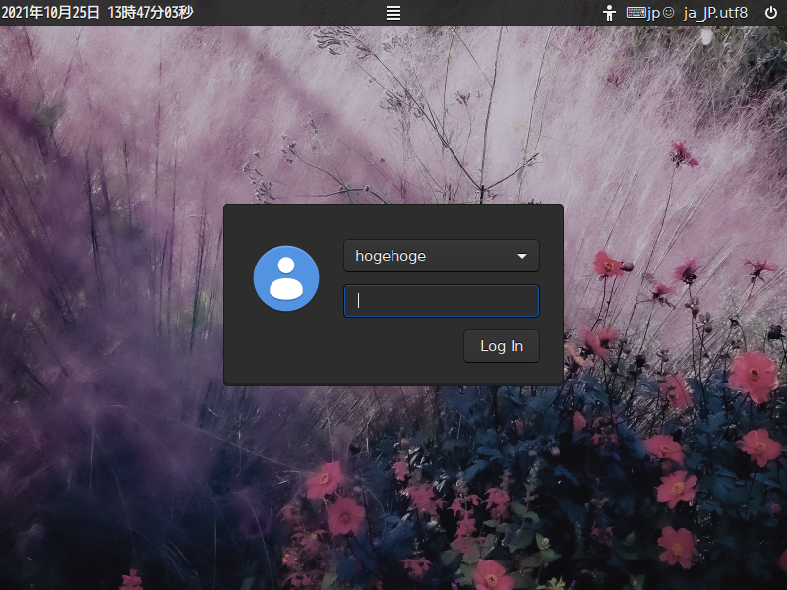Open the ja_JP.utf8 language selector
This screenshot has height=590, width=787.
coord(715,13)
